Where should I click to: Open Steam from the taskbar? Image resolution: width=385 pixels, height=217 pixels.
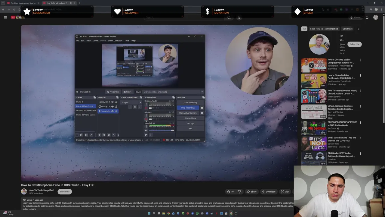coord(212,213)
